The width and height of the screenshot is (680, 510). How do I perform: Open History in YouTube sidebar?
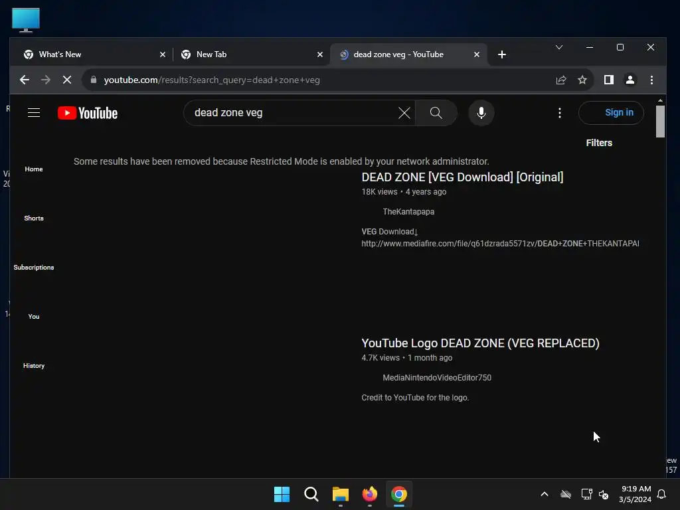(34, 366)
